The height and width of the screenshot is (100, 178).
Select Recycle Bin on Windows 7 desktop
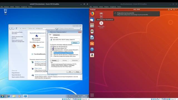[6, 12]
